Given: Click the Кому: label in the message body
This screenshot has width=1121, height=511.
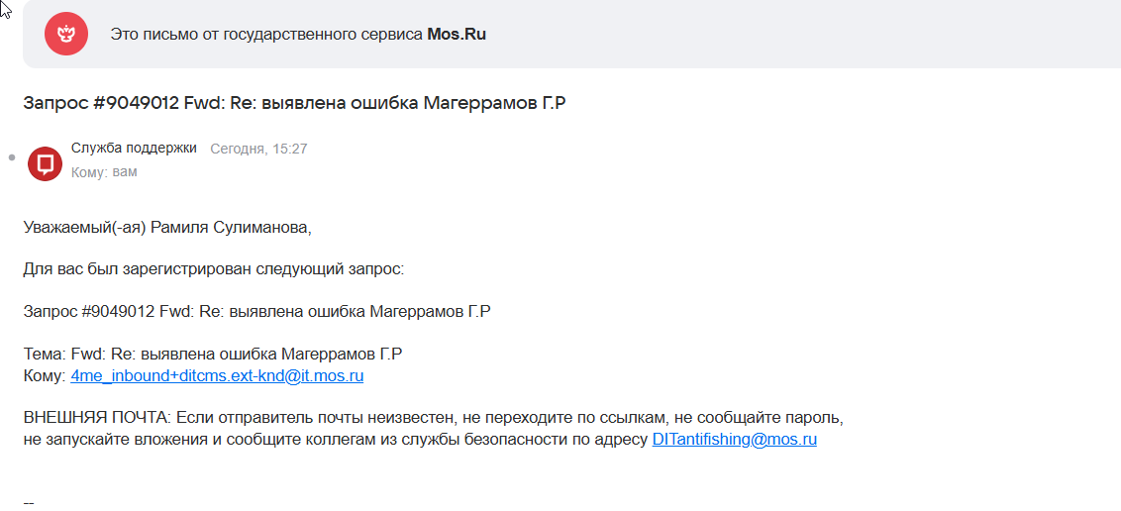Looking at the screenshot, I should pos(45,376).
